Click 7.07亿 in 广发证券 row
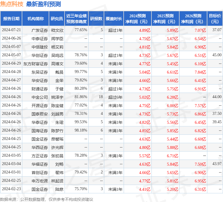The height and width of the screenshot is (202, 223). pos(200,30)
